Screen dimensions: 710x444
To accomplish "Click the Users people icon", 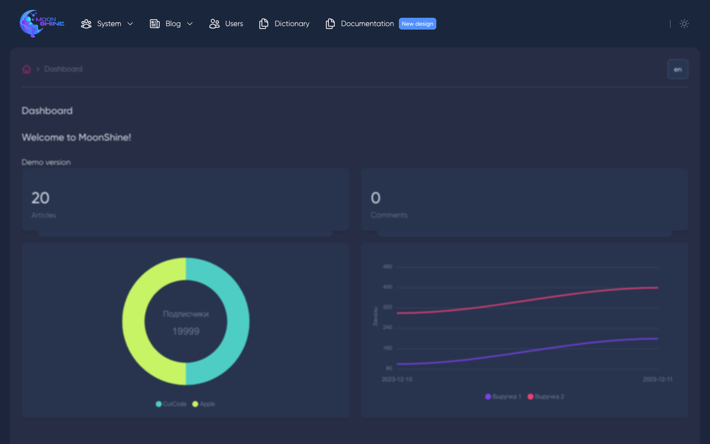I will (x=214, y=24).
